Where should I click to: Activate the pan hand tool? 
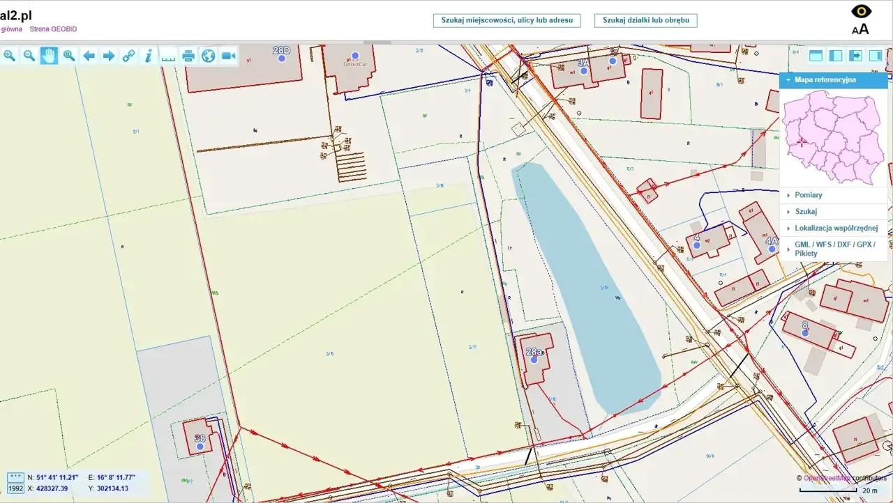pos(49,56)
